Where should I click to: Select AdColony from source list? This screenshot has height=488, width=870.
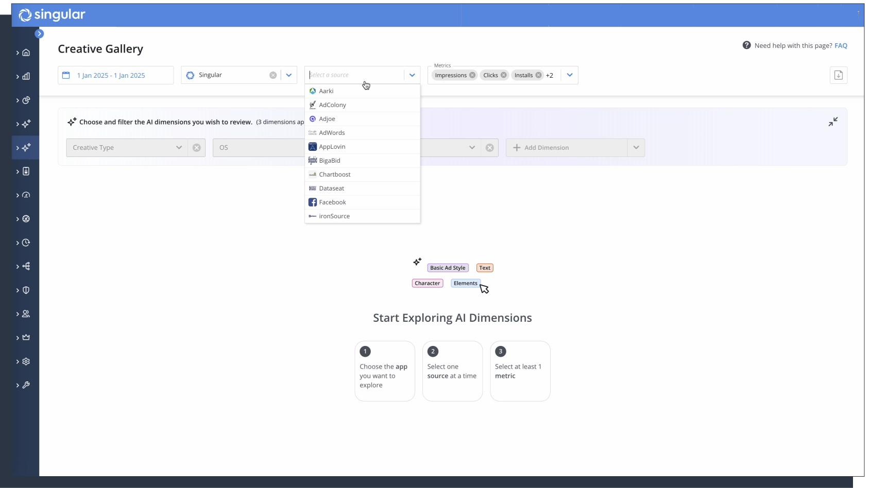coord(363,105)
